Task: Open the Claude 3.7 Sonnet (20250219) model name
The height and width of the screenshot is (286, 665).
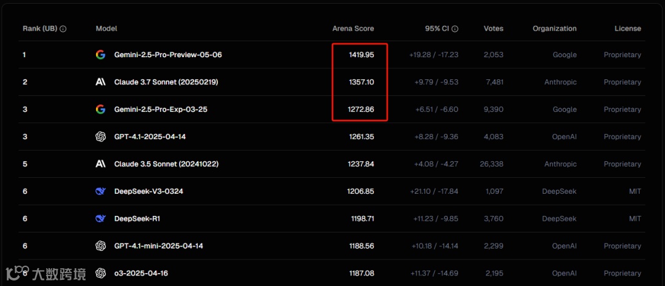Action: 166,82
